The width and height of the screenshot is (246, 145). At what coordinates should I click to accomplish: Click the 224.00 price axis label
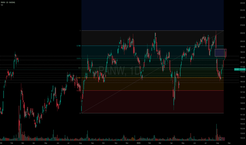pos(242,18)
